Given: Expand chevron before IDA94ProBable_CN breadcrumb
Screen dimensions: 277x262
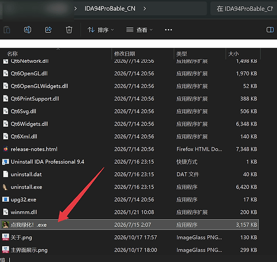Looking at the screenshot, I should (x=75, y=8).
